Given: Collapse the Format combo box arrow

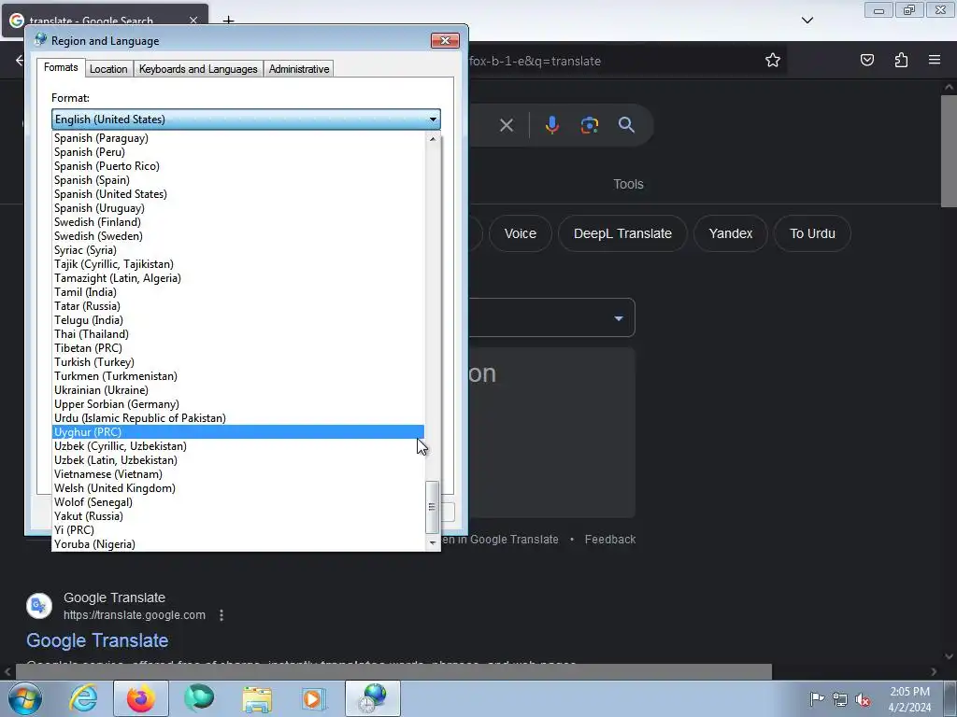Looking at the screenshot, I should click(433, 119).
